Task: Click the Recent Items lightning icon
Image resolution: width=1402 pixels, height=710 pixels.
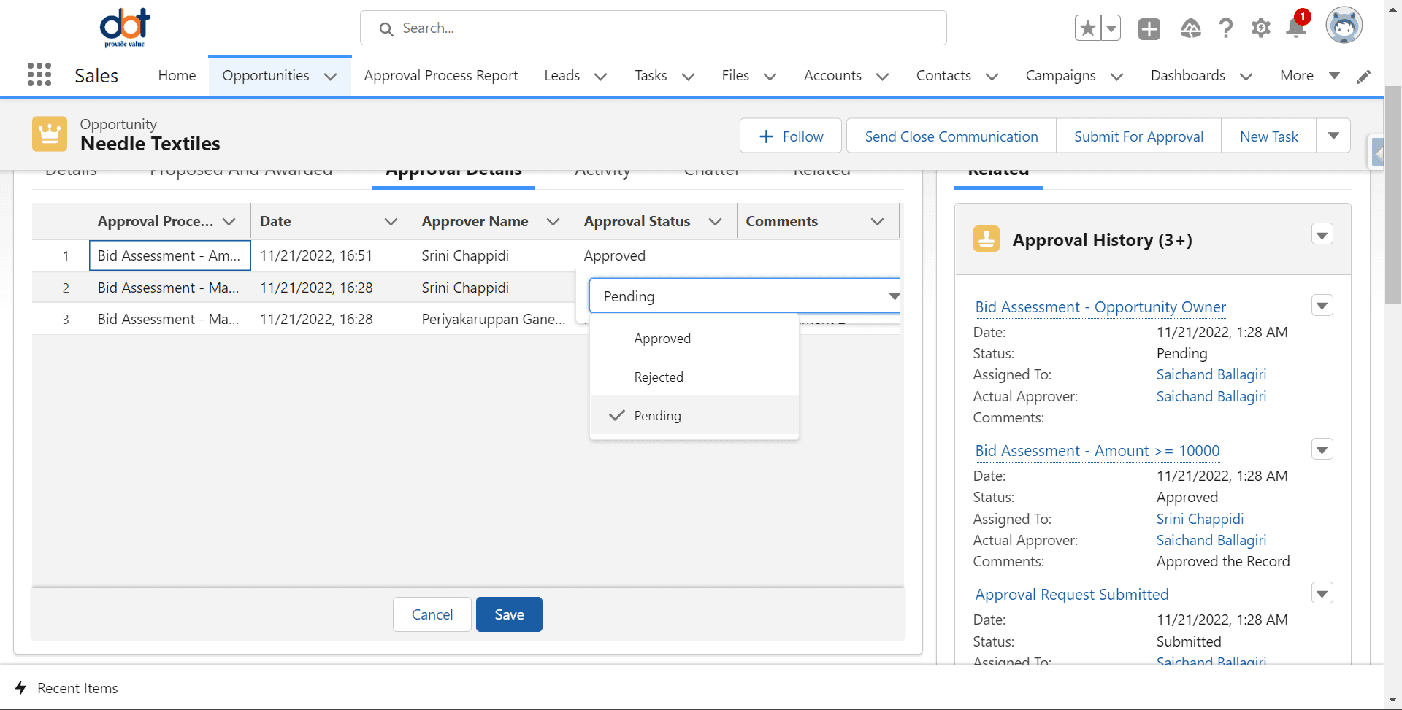Action: (21, 688)
